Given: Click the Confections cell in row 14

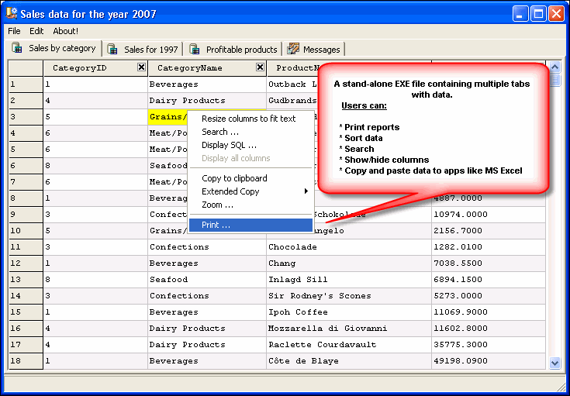Looking at the screenshot, I should tap(207, 296).
